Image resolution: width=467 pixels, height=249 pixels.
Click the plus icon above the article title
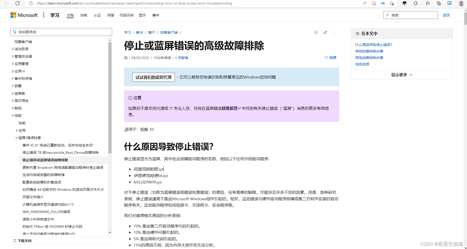pyautogui.click(x=316, y=32)
